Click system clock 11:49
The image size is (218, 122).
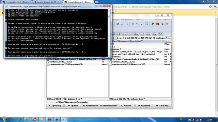point(209,120)
